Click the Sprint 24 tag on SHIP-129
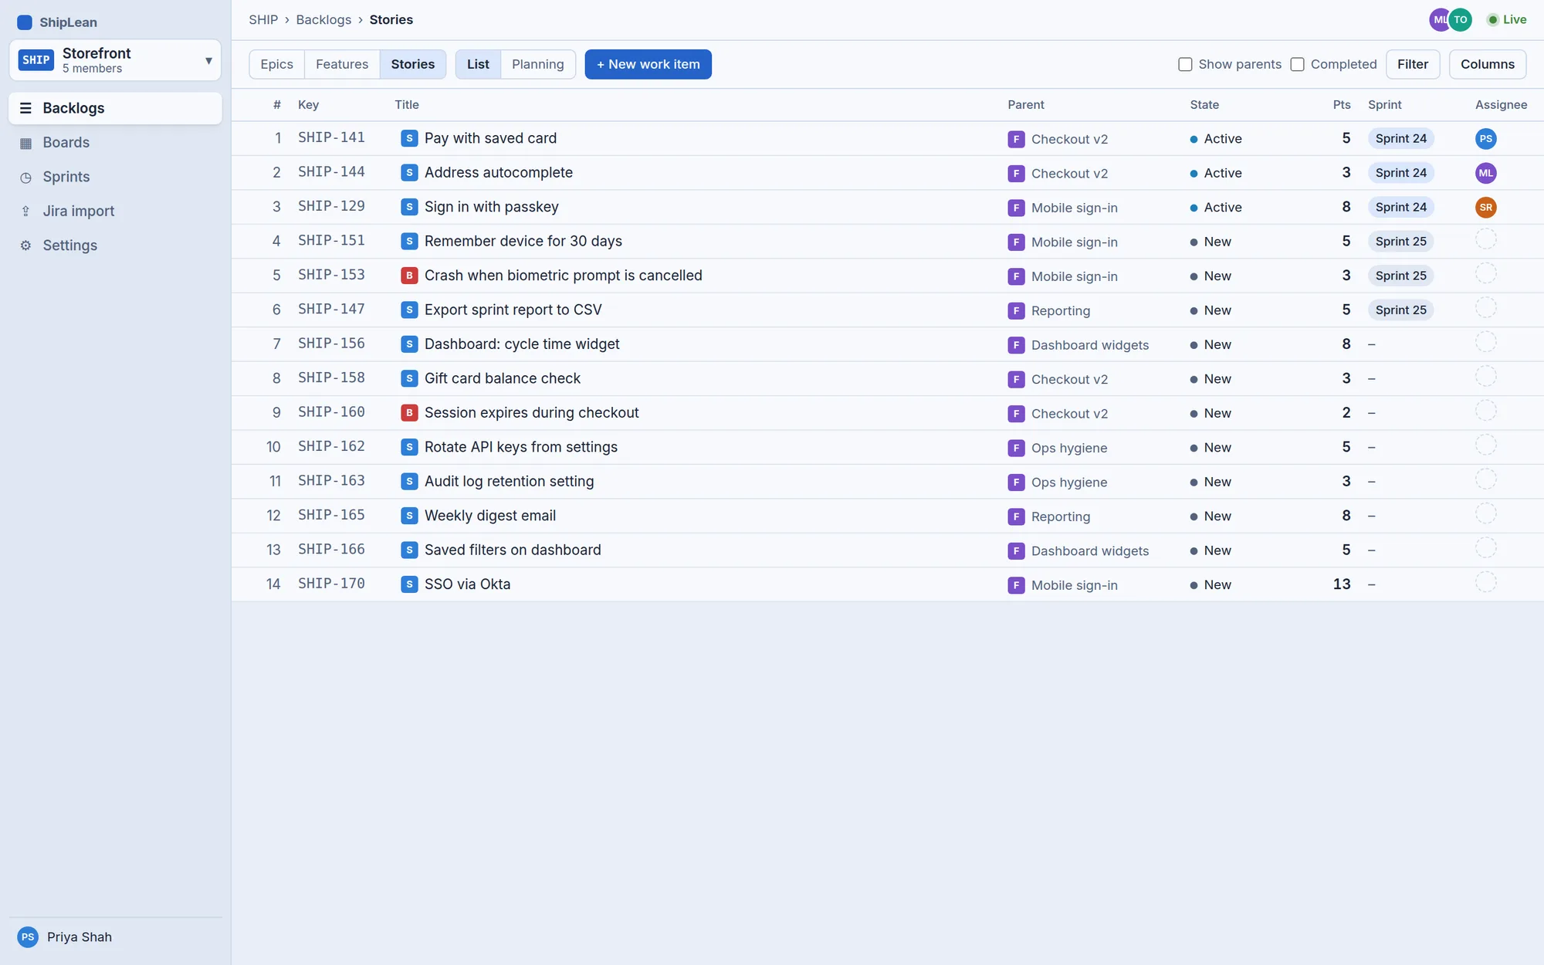Viewport: 1544px width, 965px height. [x=1400, y=207]
